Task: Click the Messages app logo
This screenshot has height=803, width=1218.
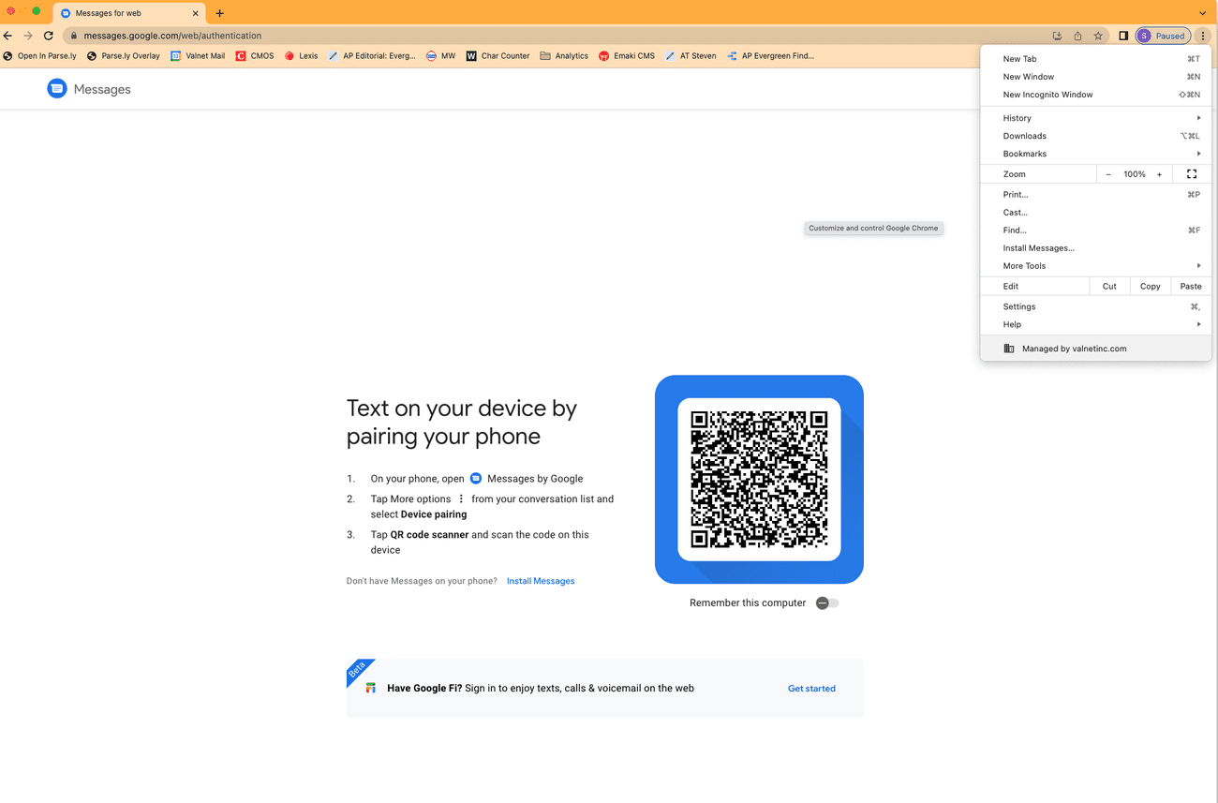Action: [56, 88]
